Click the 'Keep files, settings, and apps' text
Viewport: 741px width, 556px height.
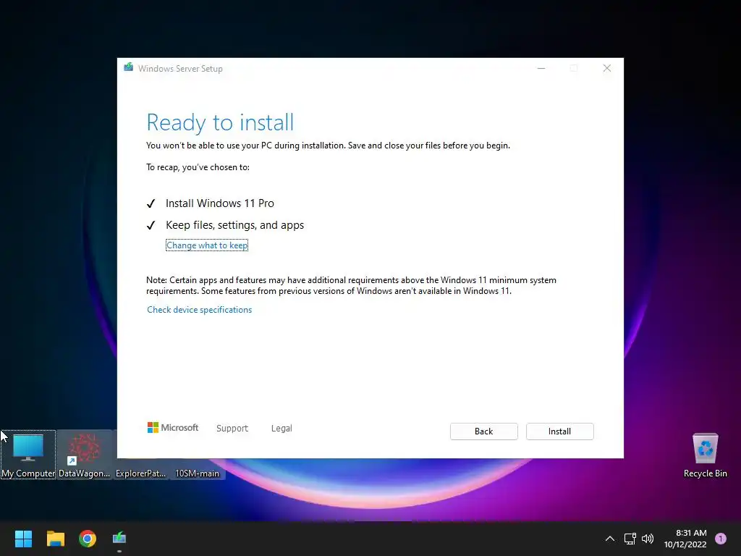click(235, 225)
